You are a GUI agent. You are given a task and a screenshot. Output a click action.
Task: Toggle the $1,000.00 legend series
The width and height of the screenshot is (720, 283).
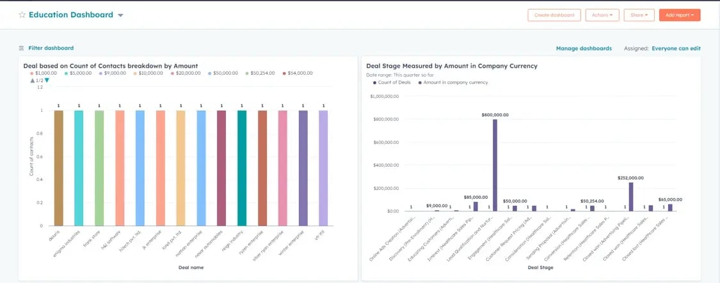tap(44, 73)
